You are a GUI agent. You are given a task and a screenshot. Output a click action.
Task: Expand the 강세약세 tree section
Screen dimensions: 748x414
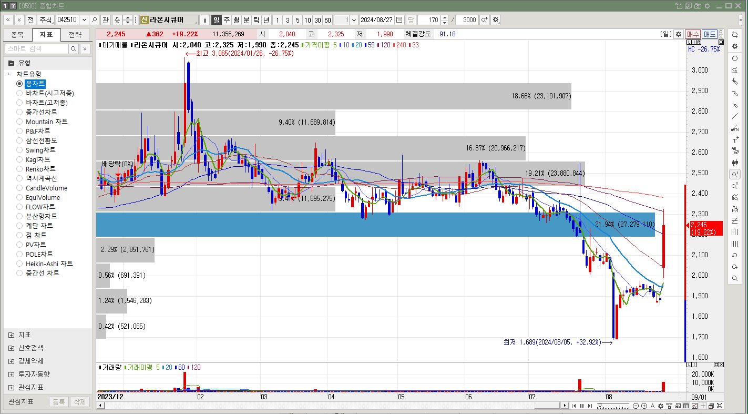pos(11,361)
